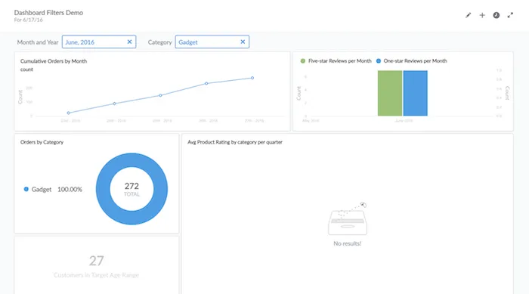Select the last data point on line chart
Screen dimensions: 529x294
pos(252,78)
